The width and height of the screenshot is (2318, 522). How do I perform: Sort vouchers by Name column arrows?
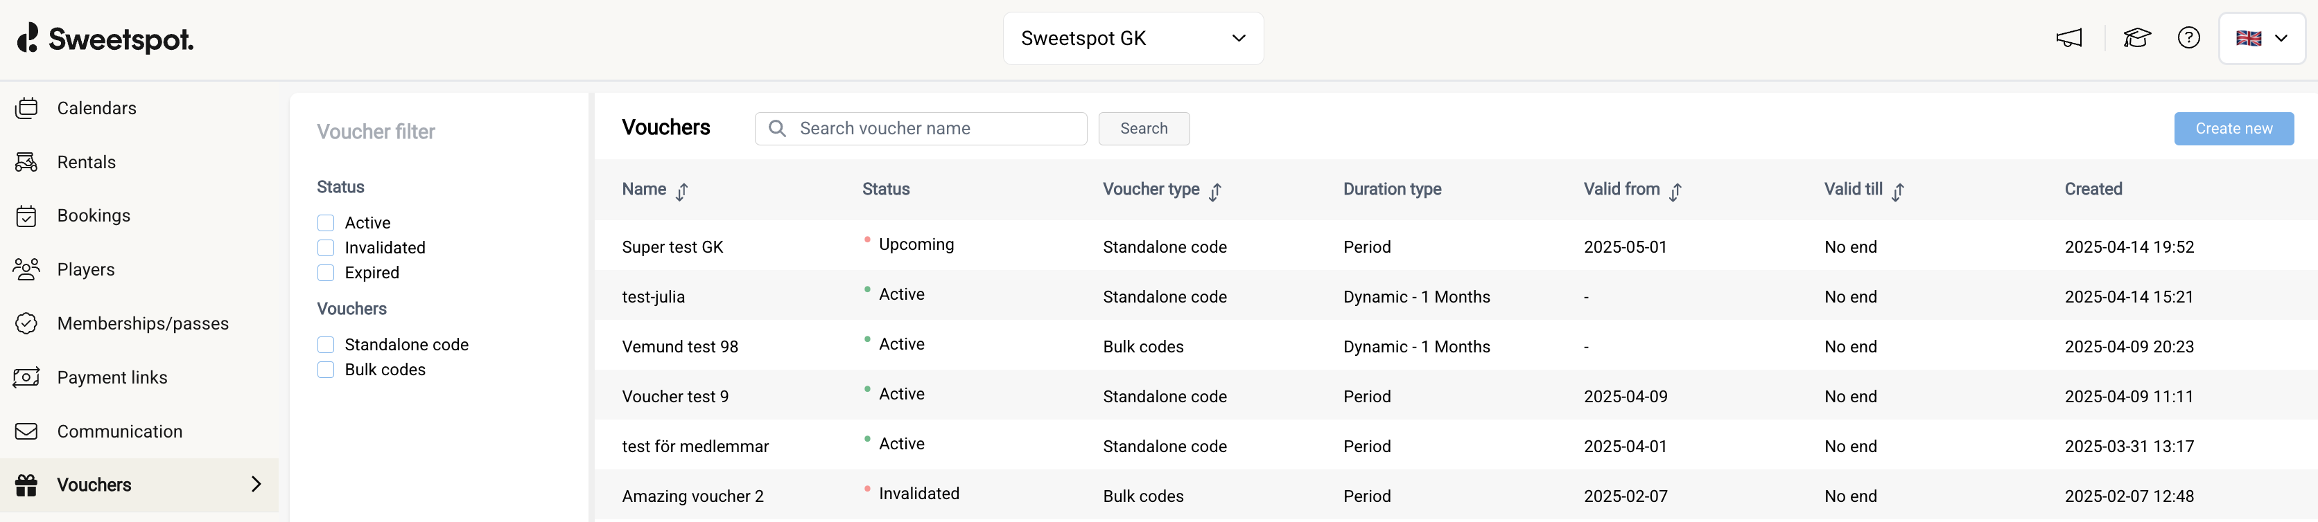(x=682, y=190)
